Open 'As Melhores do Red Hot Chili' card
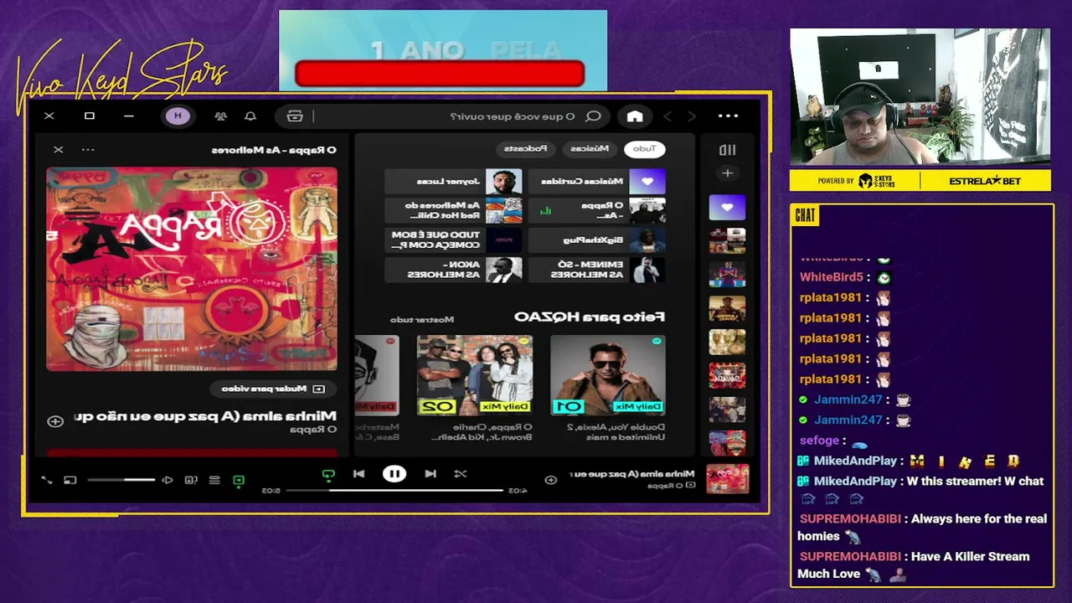This screenshot has height=603, width=1072. (x=454, y=210)
